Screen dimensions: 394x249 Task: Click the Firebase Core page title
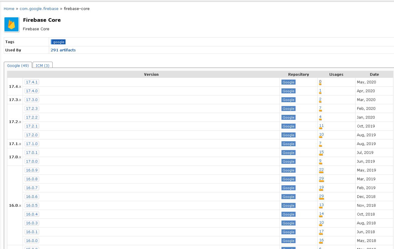[x=42, y=20]
